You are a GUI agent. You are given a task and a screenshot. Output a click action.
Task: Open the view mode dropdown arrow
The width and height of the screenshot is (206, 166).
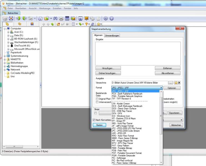(77, 24)
